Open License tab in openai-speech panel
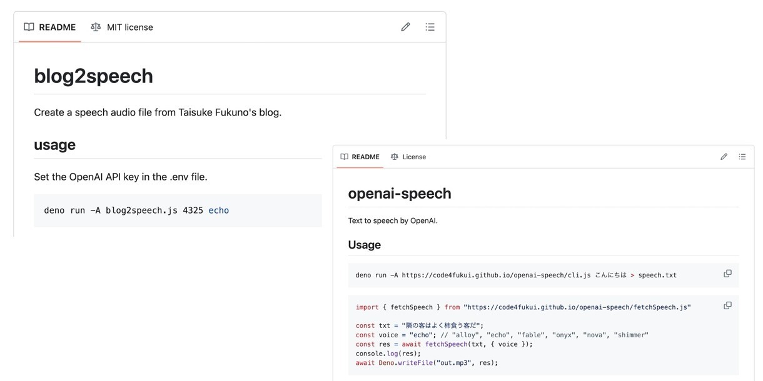This screenshot has width=763, height=381. 408,157
